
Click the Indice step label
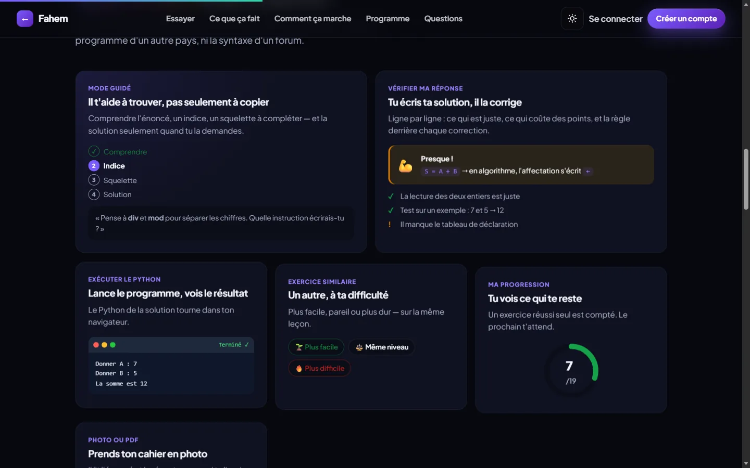pyautogui.click(x=114, y=166)
